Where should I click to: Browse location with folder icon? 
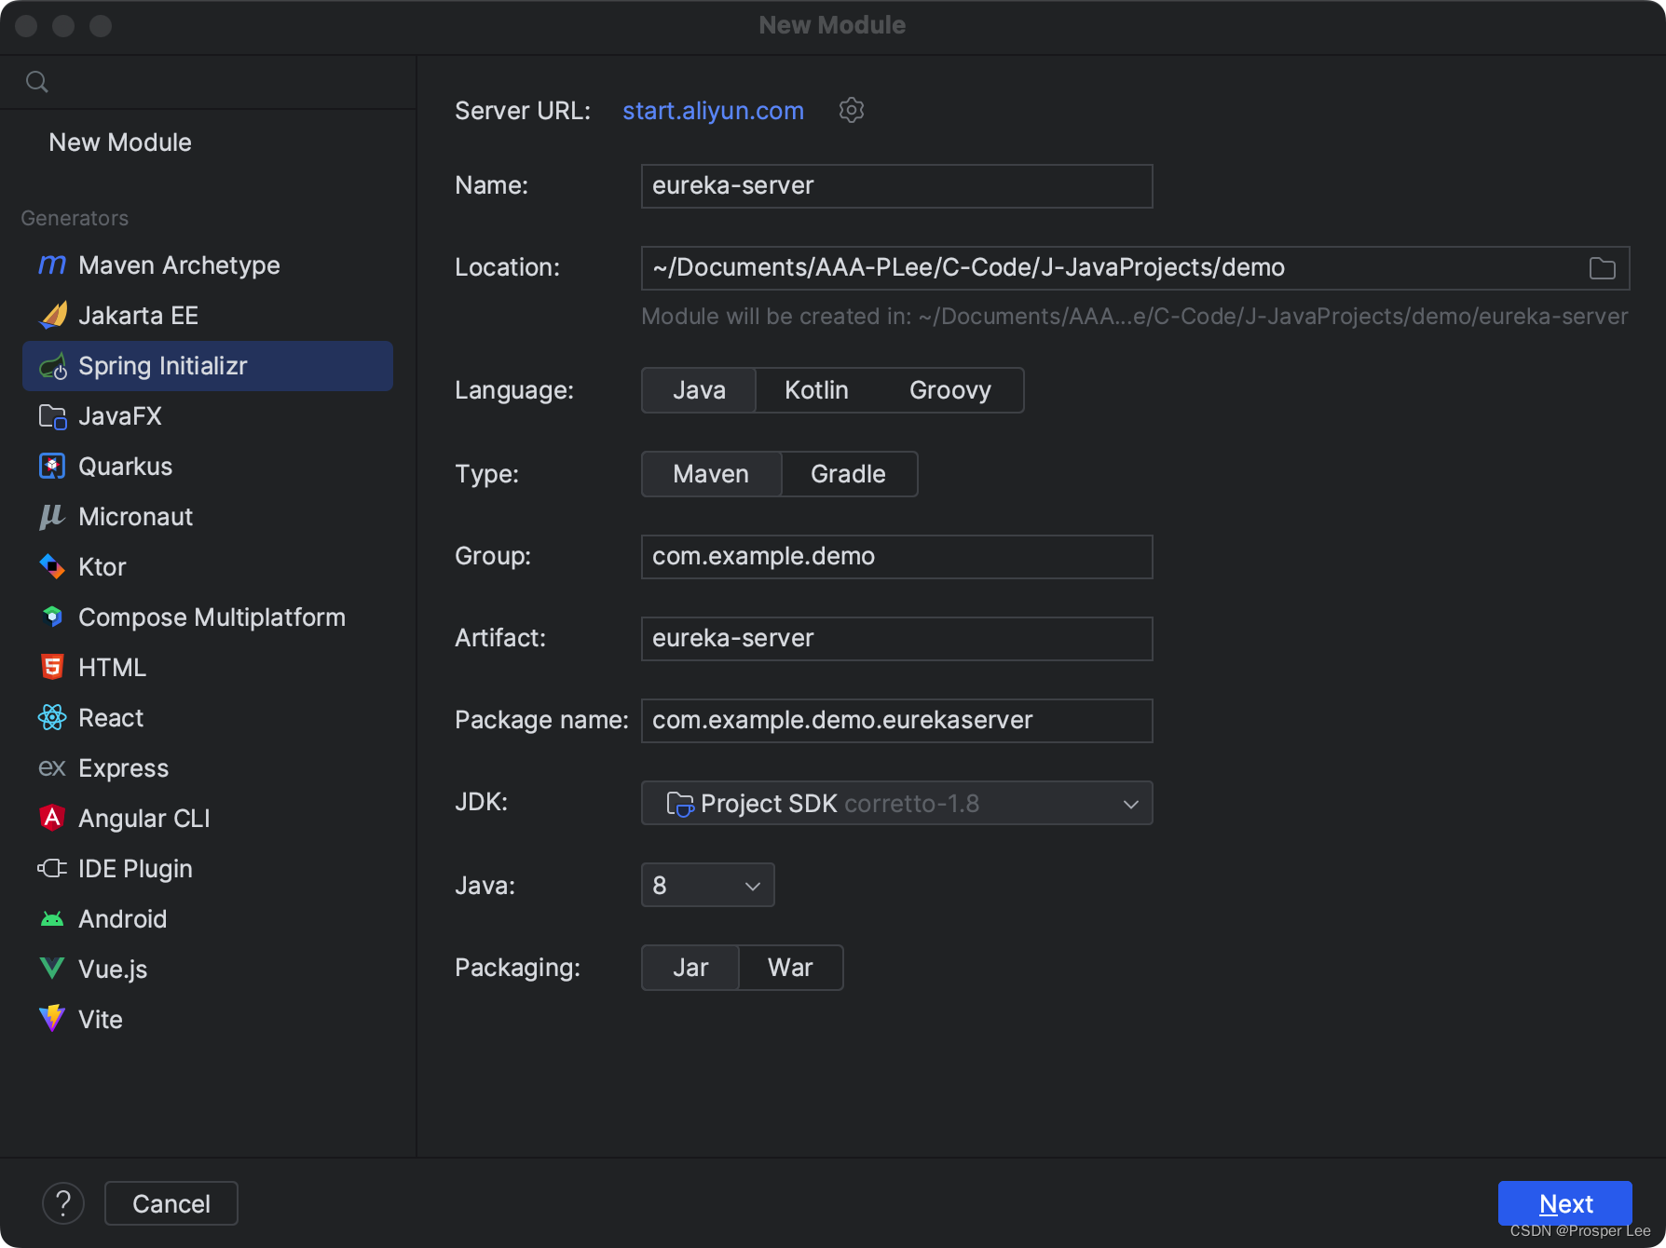tap(1603, 268)
